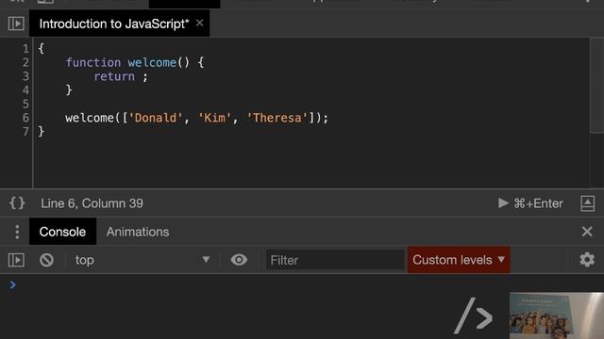Click the editor vertical scrollbar thumb

[597, 86]
